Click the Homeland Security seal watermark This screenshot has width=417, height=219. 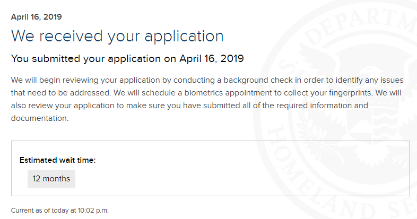335,109
